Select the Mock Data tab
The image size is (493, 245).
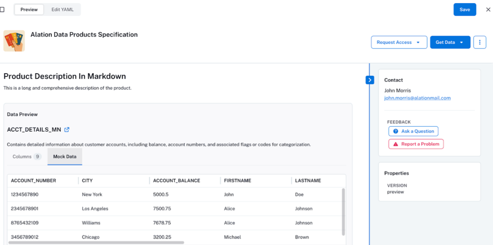pos(65,156)
